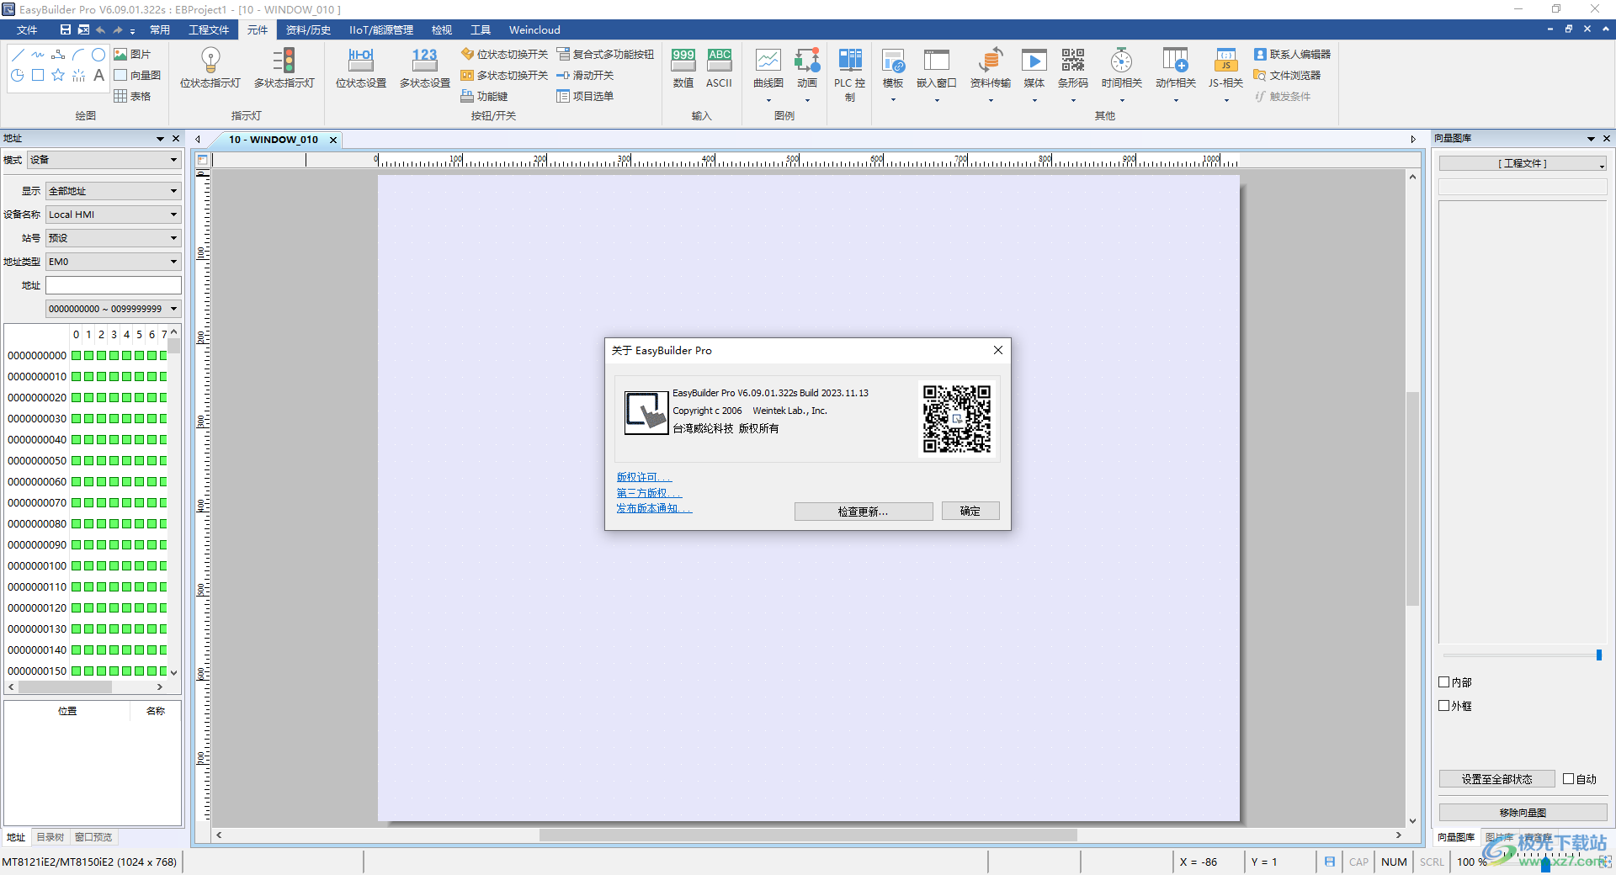This screenshot has width=1616, height=875.
Task: Add an Option List (项目选单)
Action: (x=585, y=96)
